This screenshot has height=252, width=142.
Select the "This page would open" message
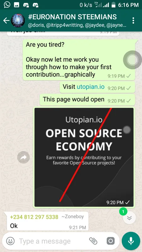87,100
